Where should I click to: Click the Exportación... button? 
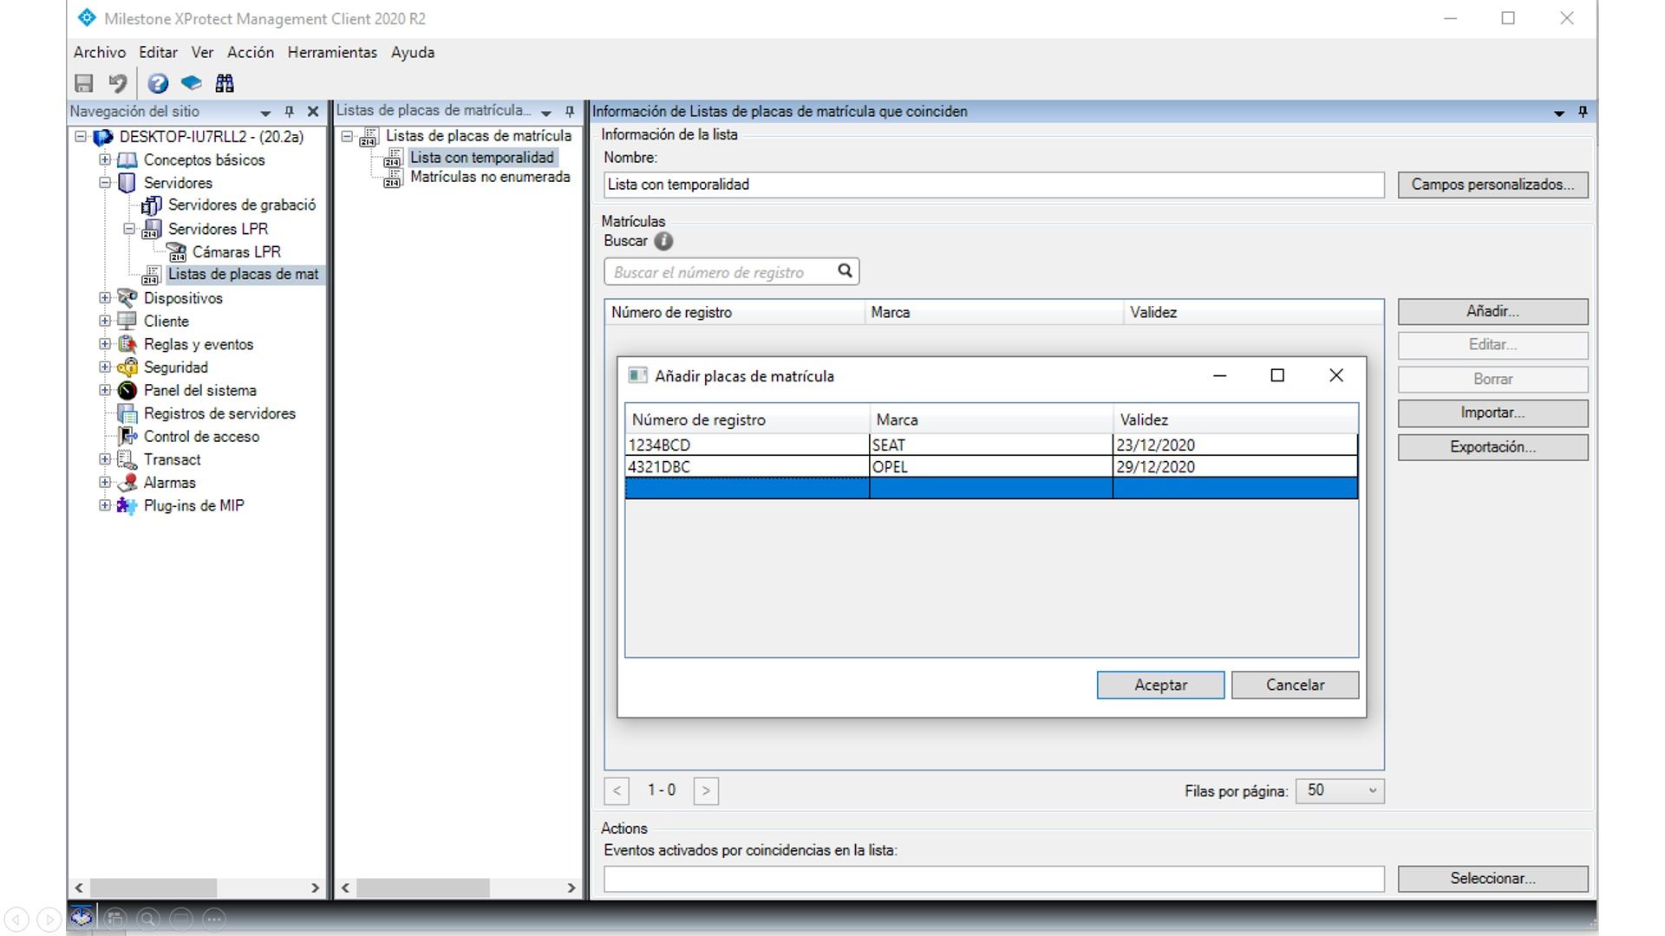click(x=1492, y=447)
